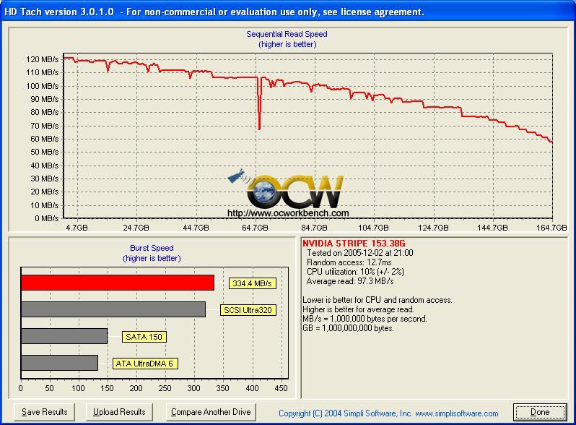Click the CPU utilization: 10% line
576x425 pixels.
355,272
